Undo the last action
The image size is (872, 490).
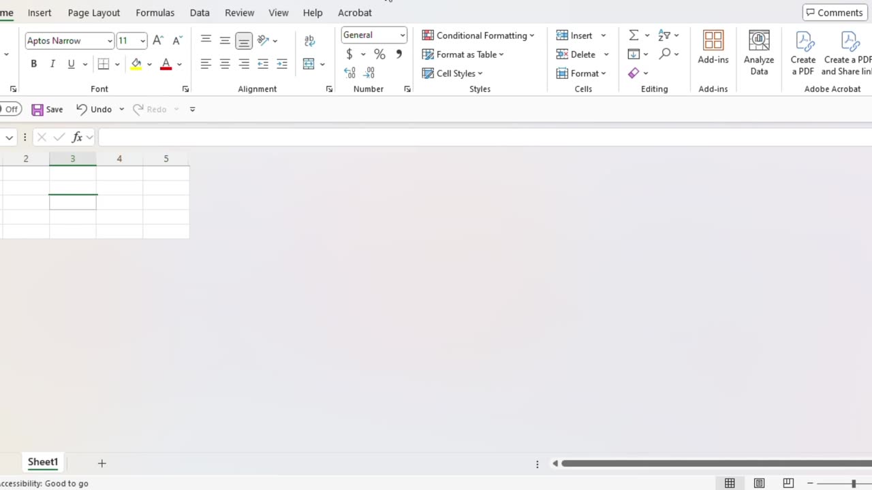point(94,110)
